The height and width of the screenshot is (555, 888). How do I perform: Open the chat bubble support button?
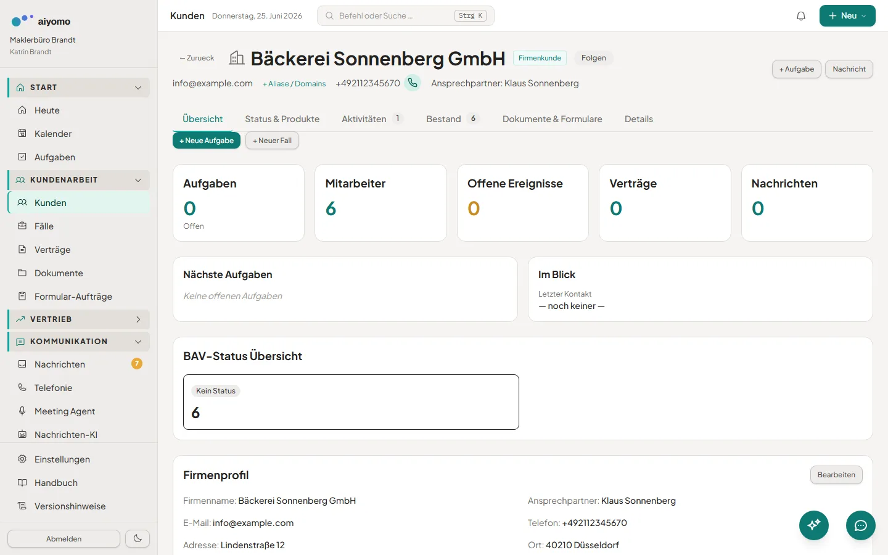861,525
